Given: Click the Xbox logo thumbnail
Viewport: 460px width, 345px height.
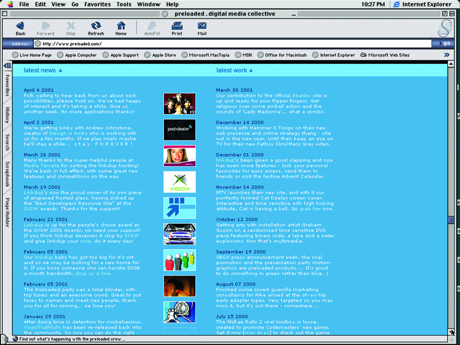Looking at the screenshot, I should pyautogui.click(x=180, y=182).
